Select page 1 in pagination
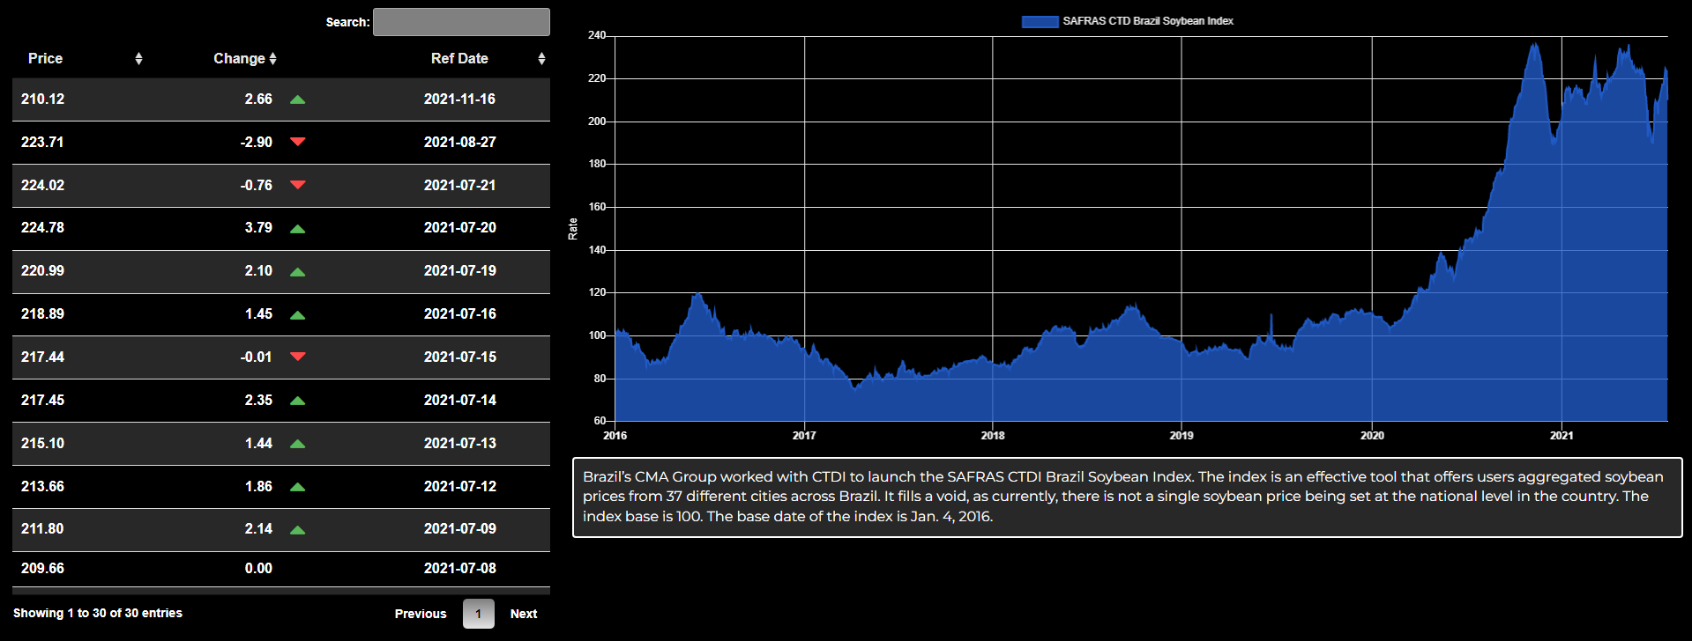 pyautogui.click(x=479, y=614)
